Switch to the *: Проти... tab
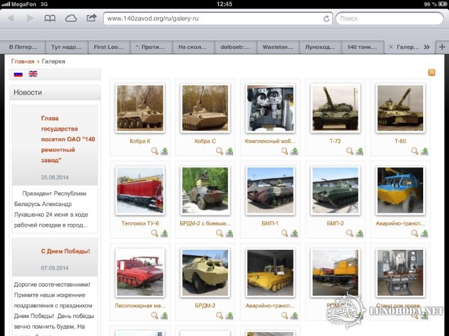449x336 pixels. 150,47
